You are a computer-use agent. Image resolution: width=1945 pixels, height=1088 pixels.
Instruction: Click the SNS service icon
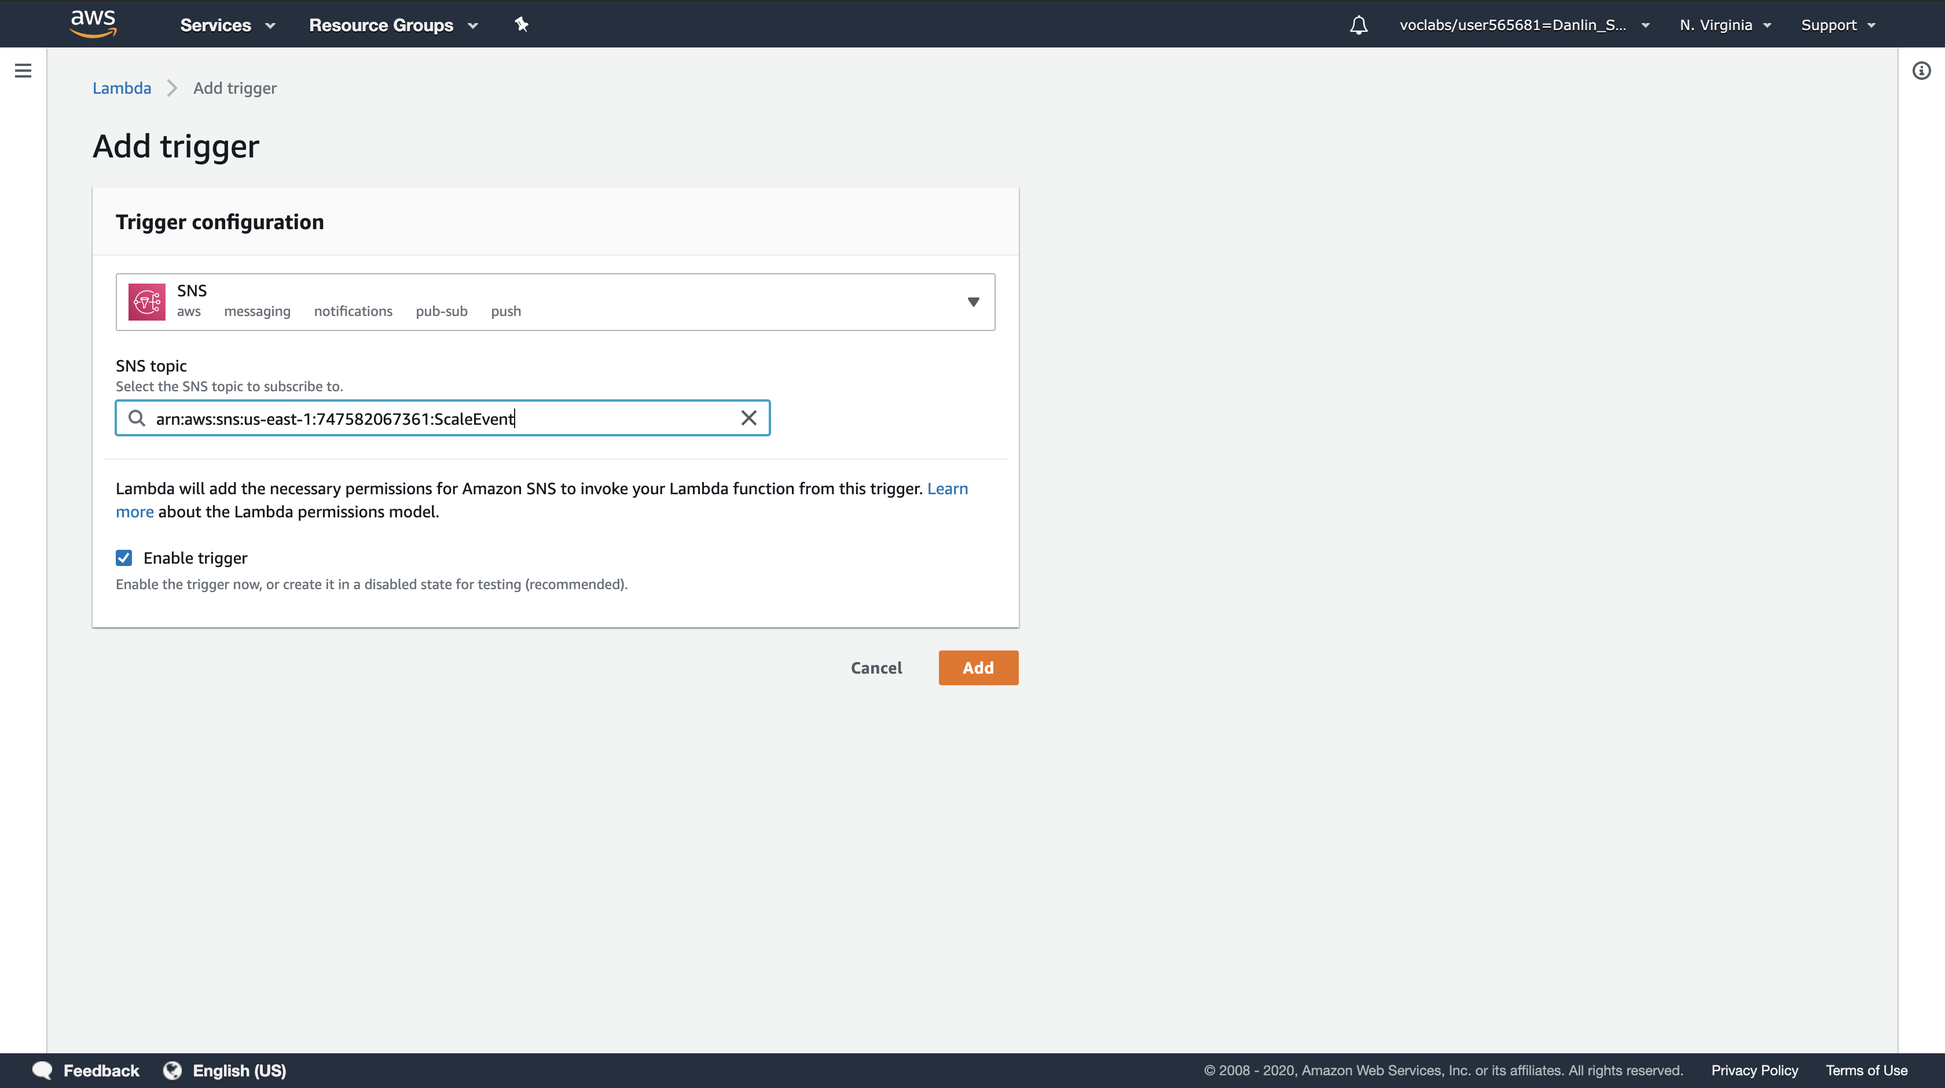146,302
